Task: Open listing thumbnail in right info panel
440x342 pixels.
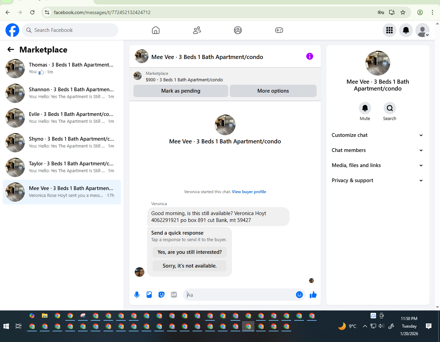Action: point(378,63)
